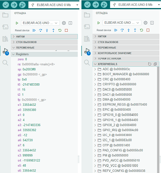Open Sketchbook folder icon in left sidebar

(5, 15)
